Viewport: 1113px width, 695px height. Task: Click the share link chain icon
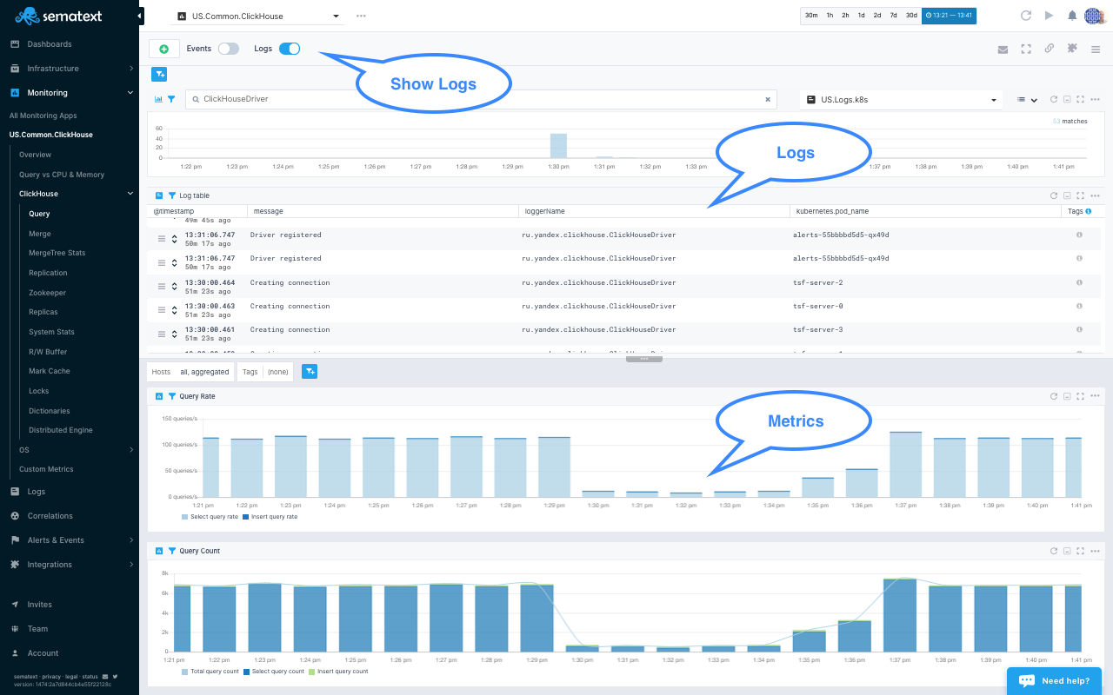coord(1049,49)
